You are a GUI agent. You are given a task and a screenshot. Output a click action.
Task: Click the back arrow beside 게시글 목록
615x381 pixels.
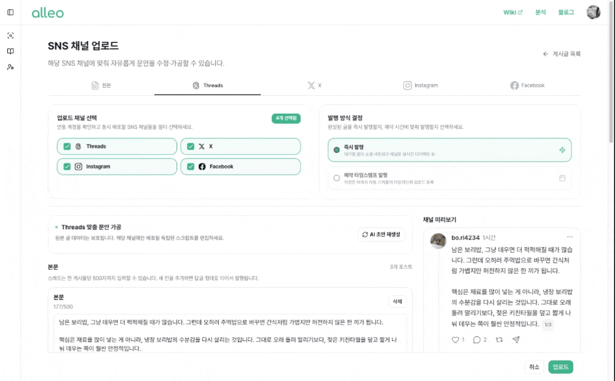(546, 53)
